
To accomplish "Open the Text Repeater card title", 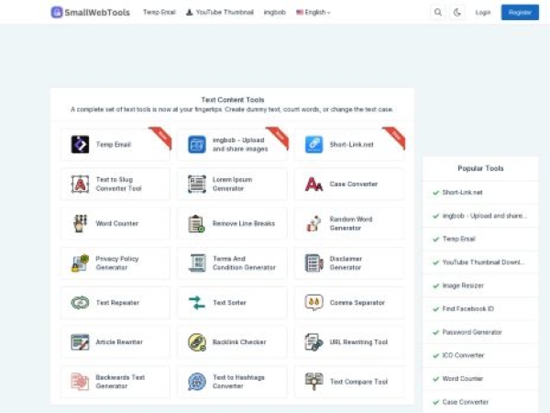I will tap(117, 302).
